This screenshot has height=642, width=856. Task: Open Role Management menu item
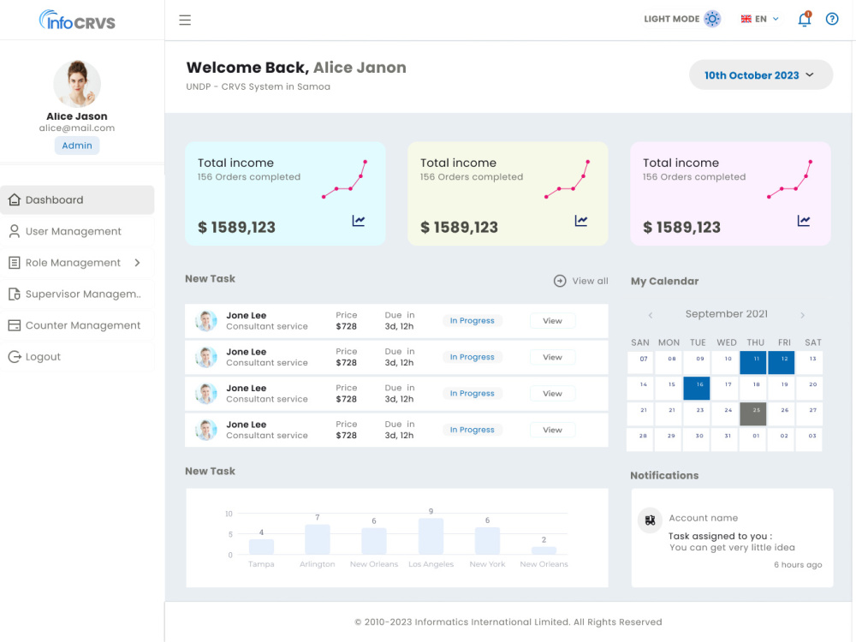pos(77,263)
